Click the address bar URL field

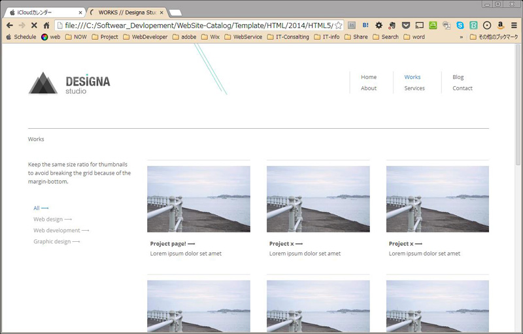pos(199,25)
